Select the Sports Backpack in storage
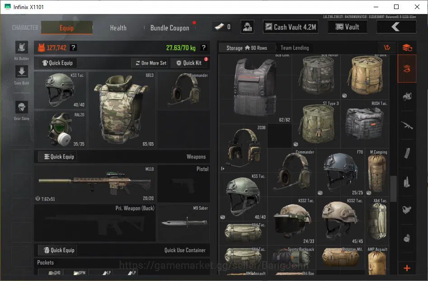428x281 pixels. (292, 258)
